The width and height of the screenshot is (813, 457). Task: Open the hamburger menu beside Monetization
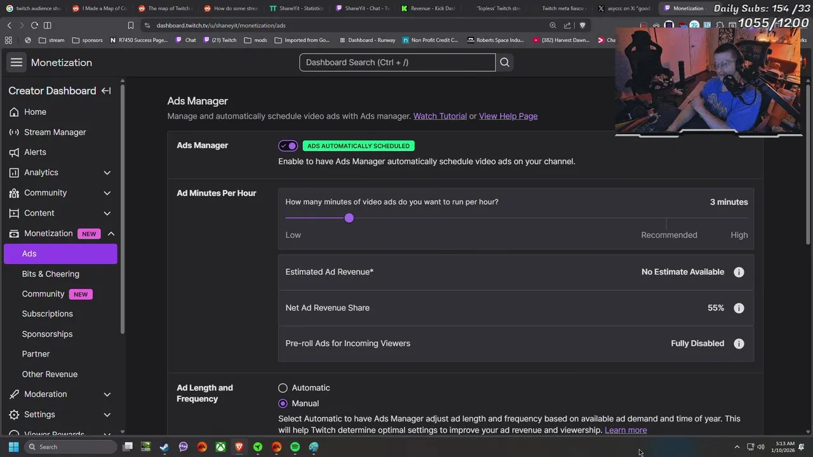tap(17, 62)
